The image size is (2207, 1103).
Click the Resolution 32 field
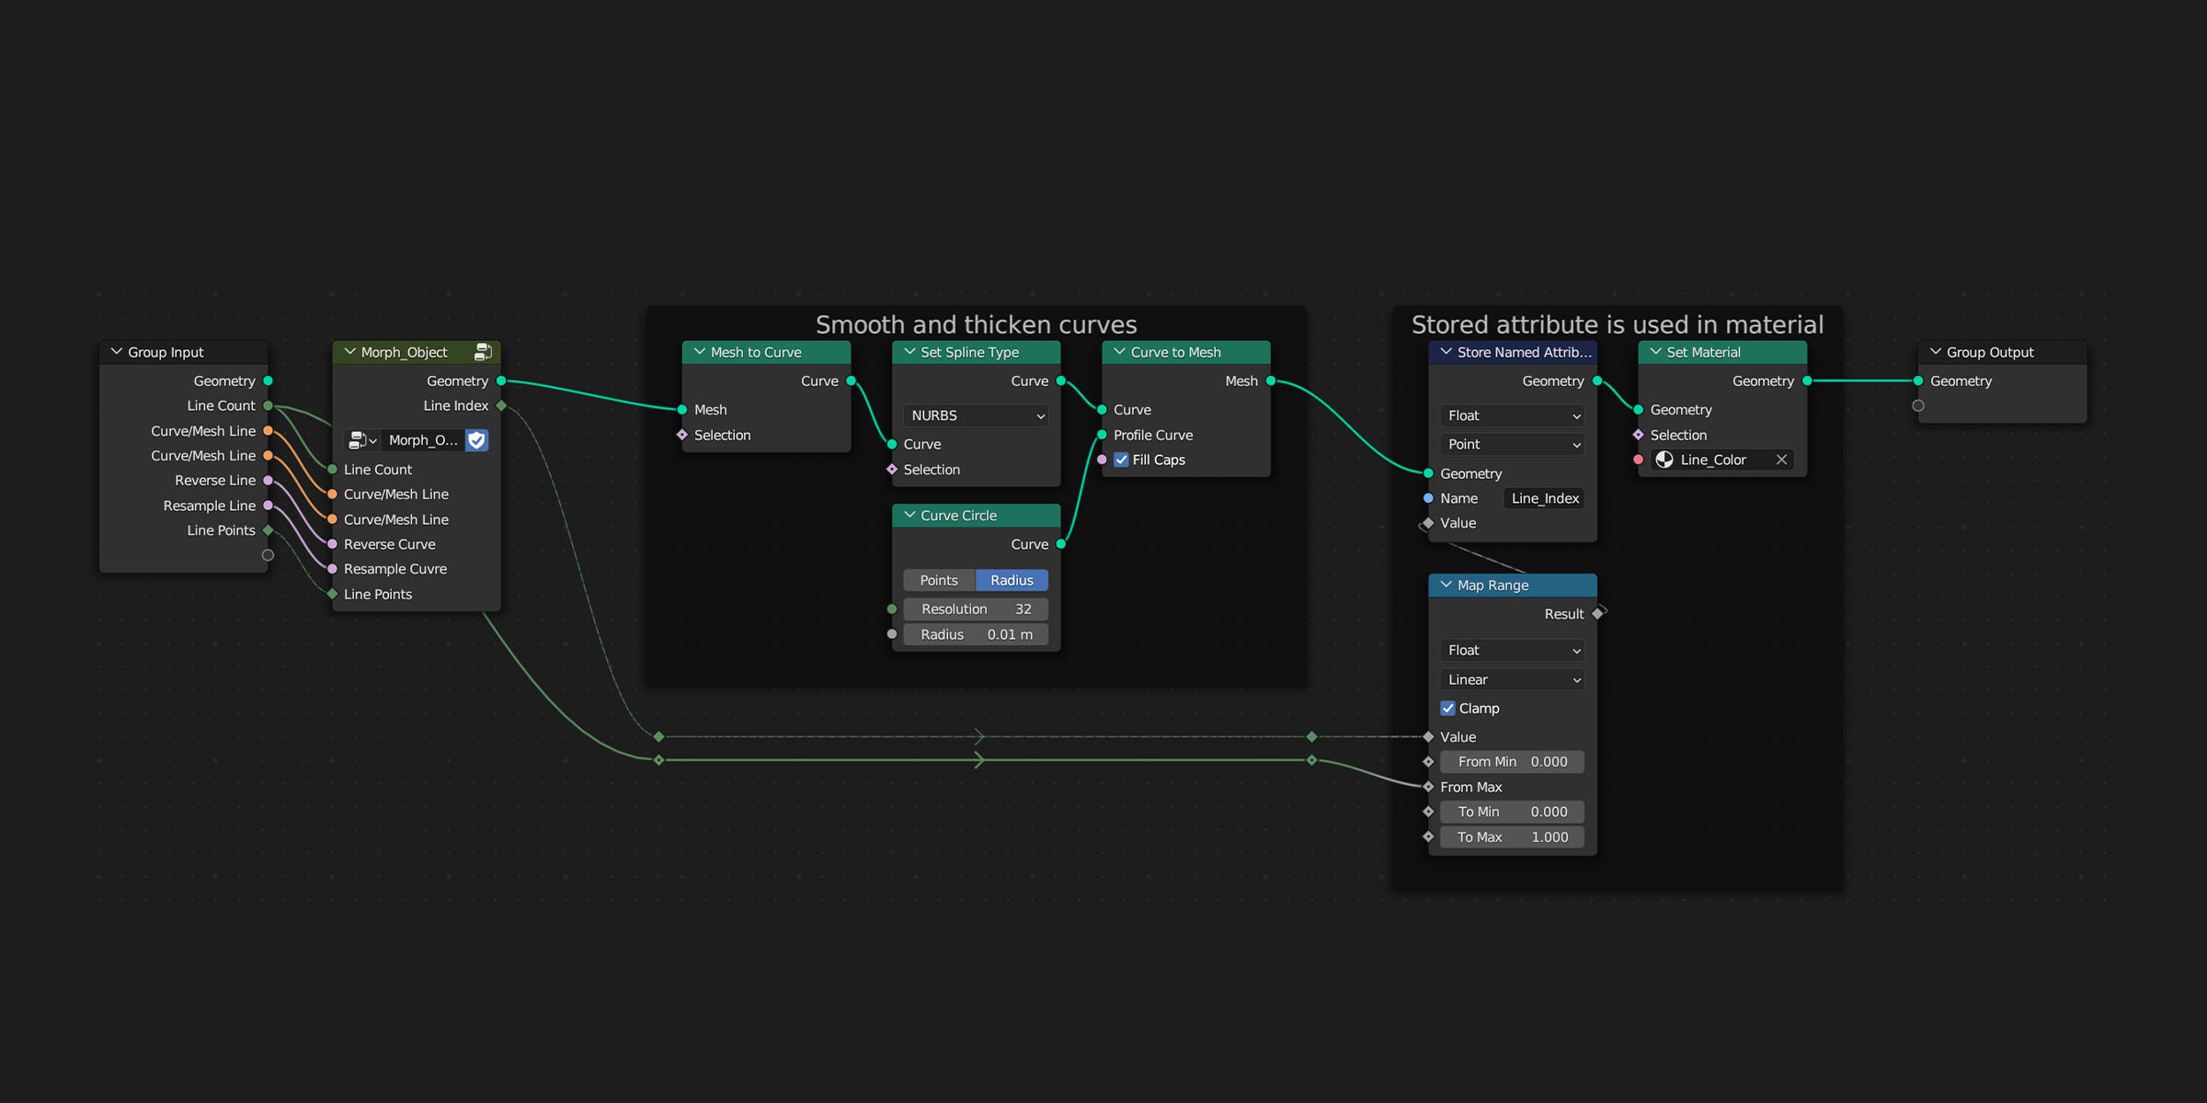pyautogui.click(x=976, y=609)
